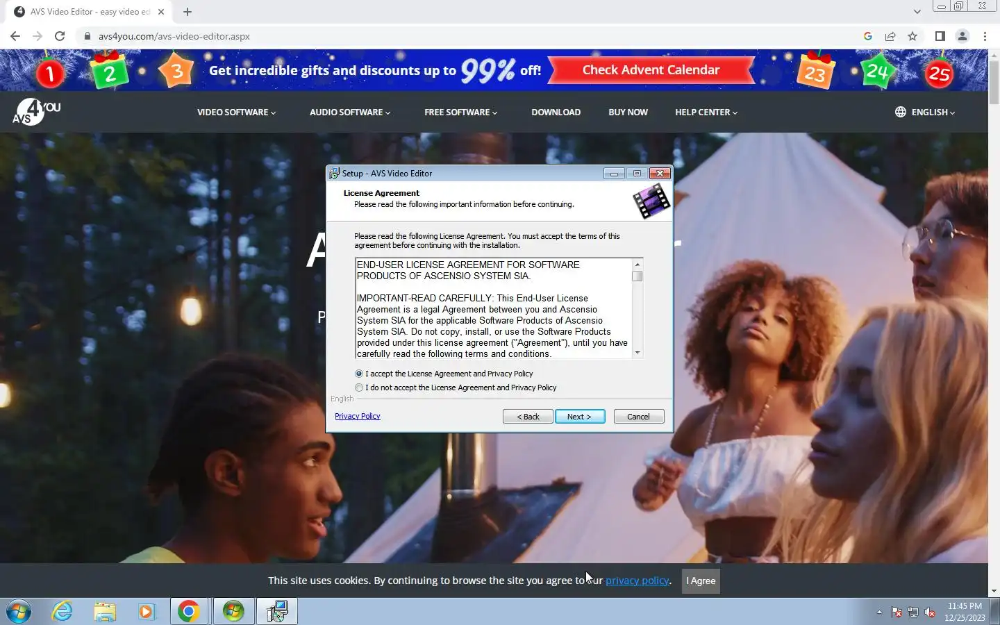Open ENGLISH language selector
Screen dimensions: 1000x625
click(x=925, y=112)
